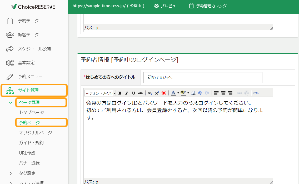Select the superscript formatting icon
Image resolution: width=299 pixels, height=184 pixels.
(x=157, y=93)
